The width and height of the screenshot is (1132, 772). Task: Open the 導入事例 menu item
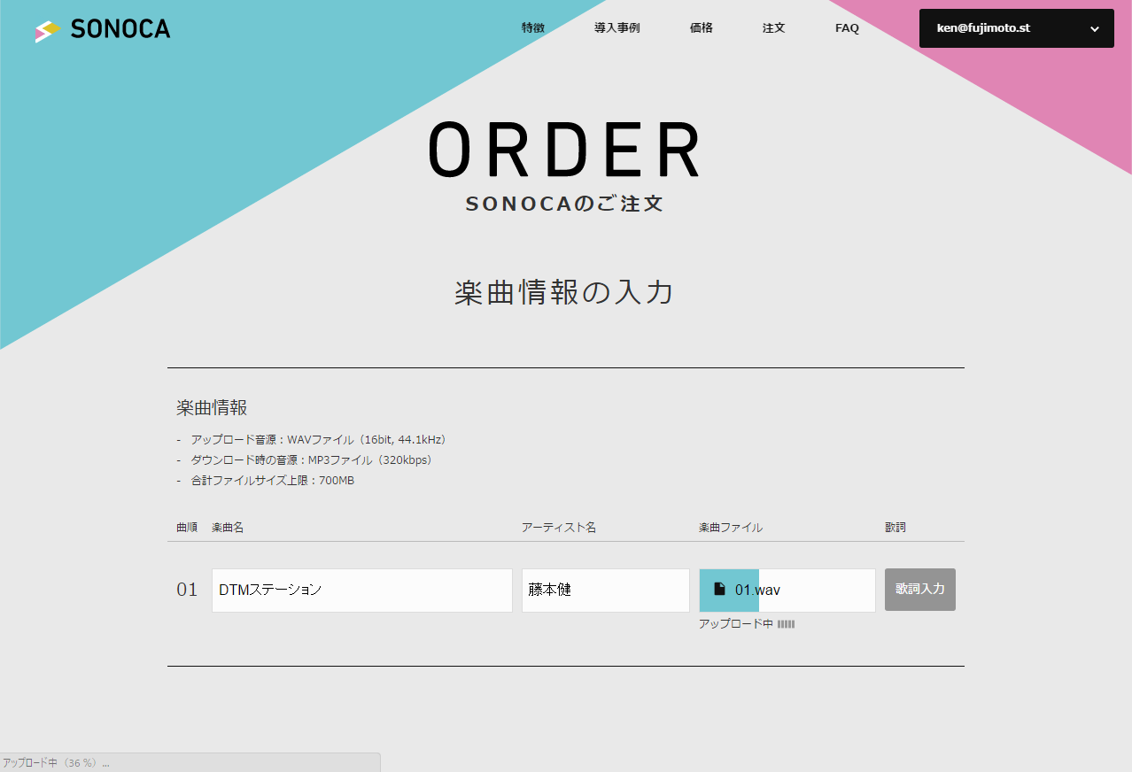point(617,28)
